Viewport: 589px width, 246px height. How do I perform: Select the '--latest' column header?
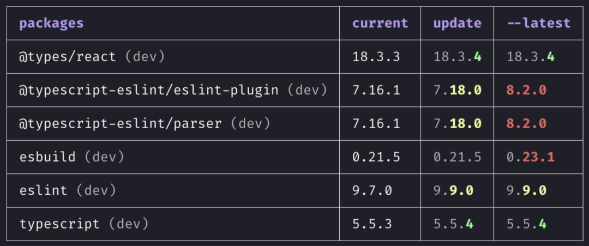[539, 23]
